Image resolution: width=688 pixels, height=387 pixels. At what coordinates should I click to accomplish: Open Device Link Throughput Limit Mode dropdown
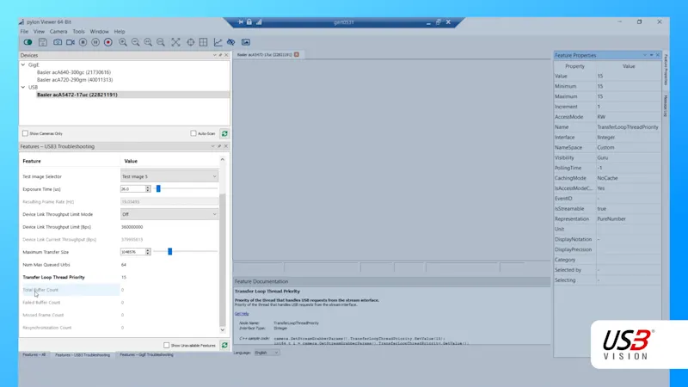coord(169,214)
